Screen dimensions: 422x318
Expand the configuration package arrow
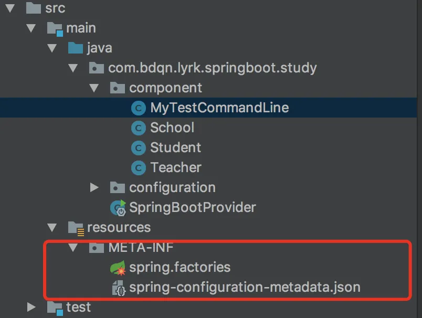pos(94,187)
